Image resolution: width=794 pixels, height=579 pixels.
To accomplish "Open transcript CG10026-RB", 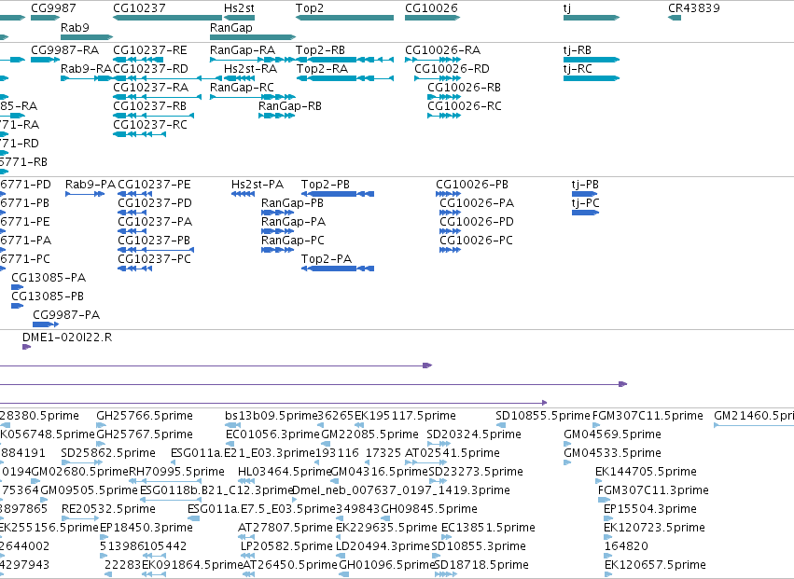I will [x=465, y=88].
